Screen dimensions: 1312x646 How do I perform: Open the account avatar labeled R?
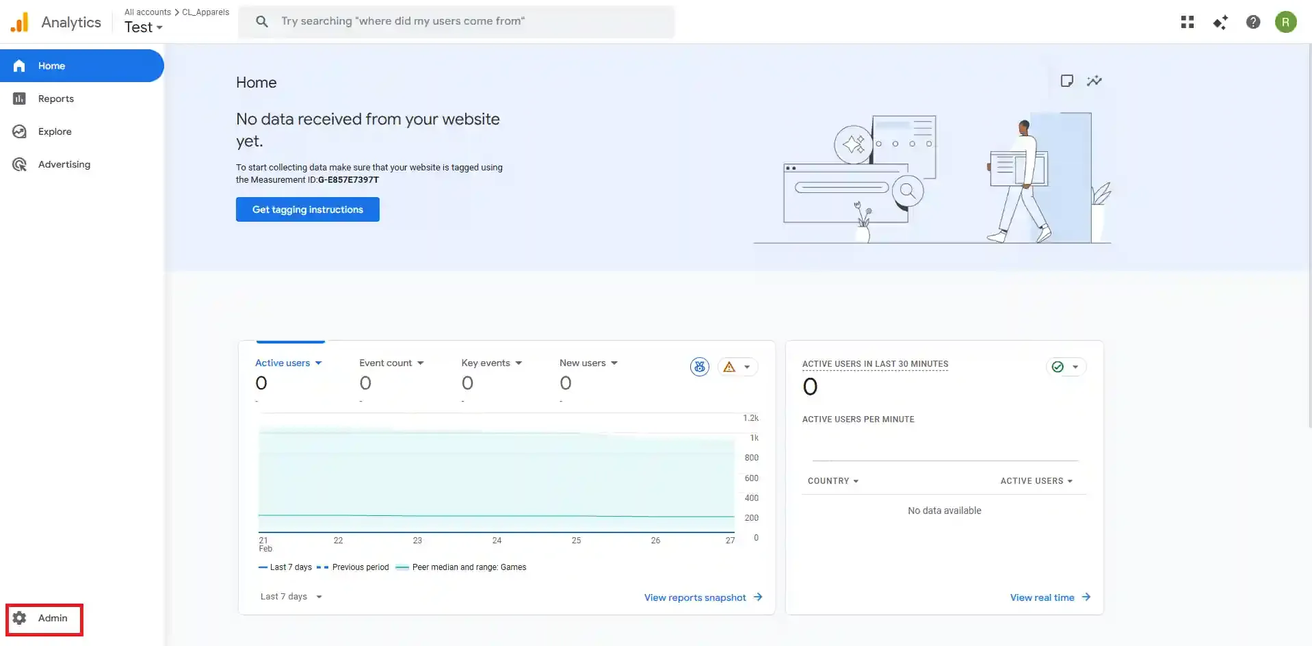click(1285, 22)
